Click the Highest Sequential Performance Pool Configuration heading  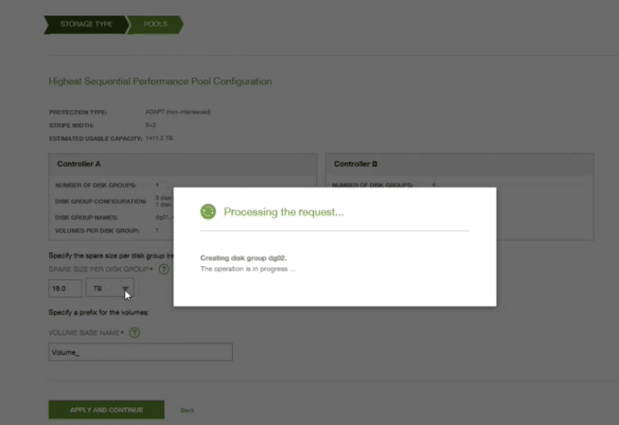(160, 81)
